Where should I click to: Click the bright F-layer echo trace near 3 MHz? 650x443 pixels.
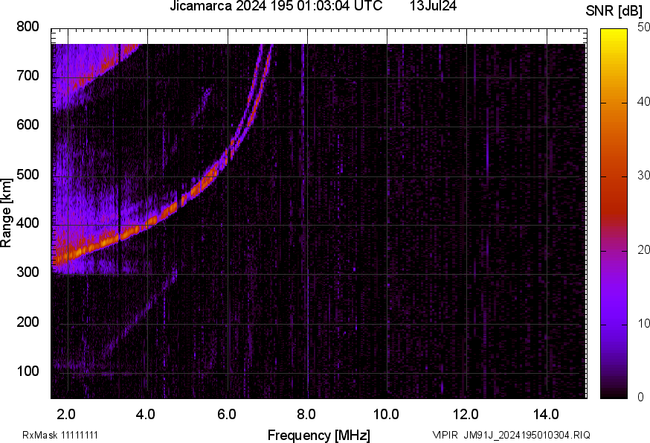pos(108,240)
